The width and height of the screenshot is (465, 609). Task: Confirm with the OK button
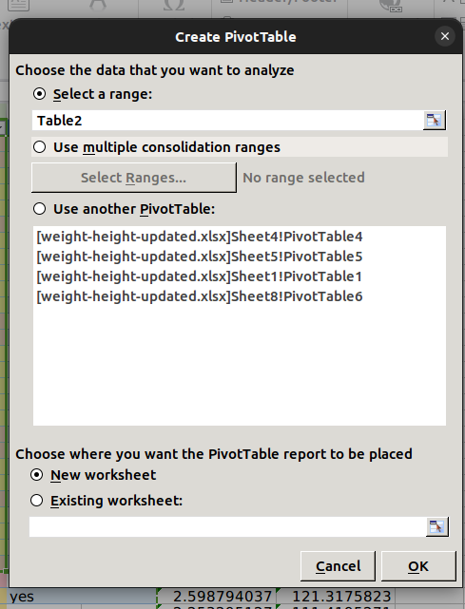418,566
